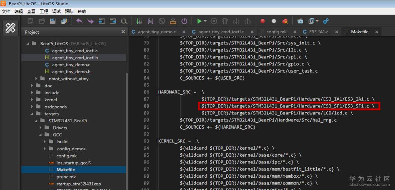The image size is (395, 190).
Task: Start debugging with green play icon
Action: 199,21
